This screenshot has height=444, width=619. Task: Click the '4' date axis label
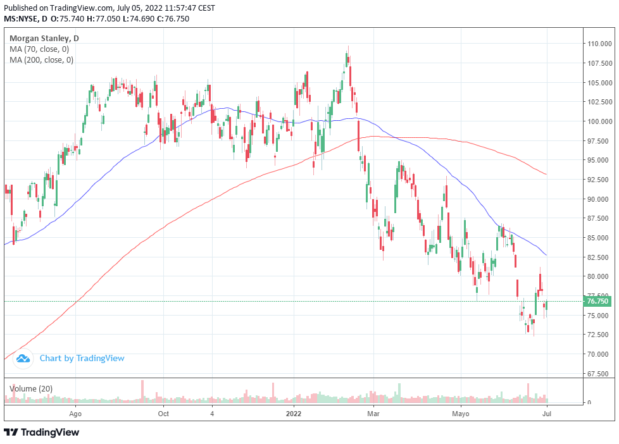point(212,414)
